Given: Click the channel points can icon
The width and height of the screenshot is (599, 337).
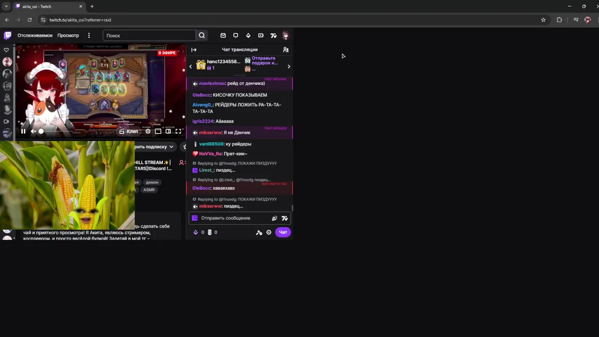Looking at the screenshot, I should (209, 232).
